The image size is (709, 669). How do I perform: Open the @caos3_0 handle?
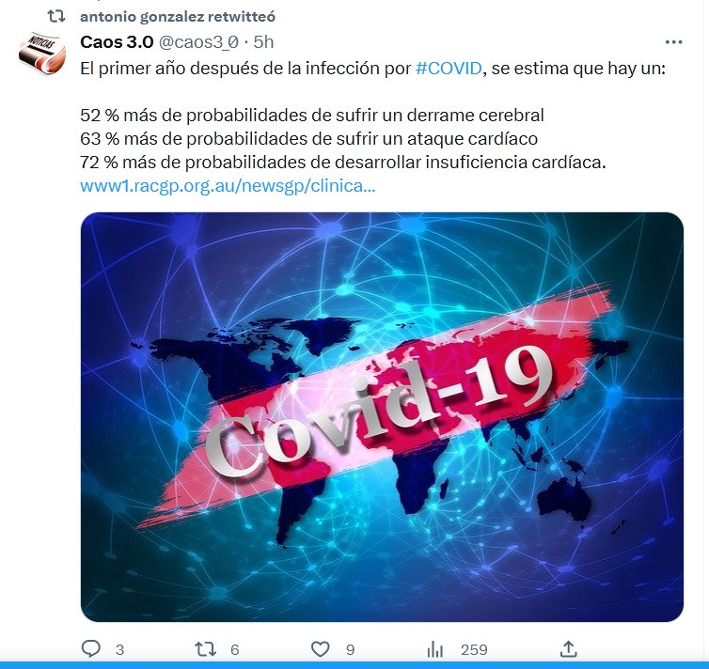(x=198, y=42)
